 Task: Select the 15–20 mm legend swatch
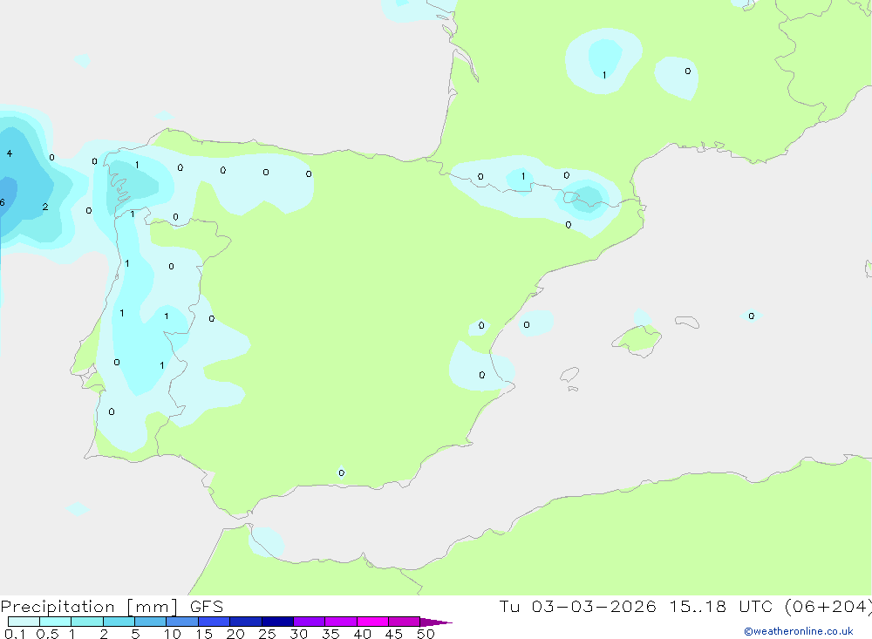coord(214,622)
